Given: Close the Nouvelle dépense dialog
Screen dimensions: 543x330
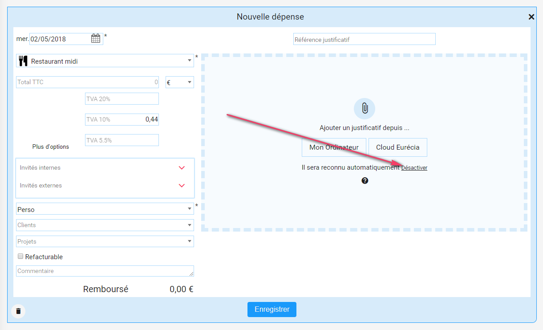Looking at the screenshot, I should pyautogui.click(x=531, y=17).
